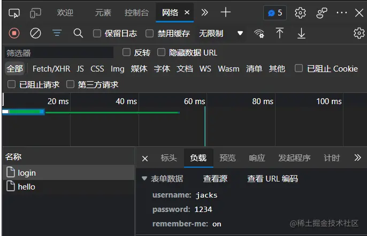Viewport: 367px width, 236px height.
Task: Filter by JS requests
Action: tap(80, 69)
